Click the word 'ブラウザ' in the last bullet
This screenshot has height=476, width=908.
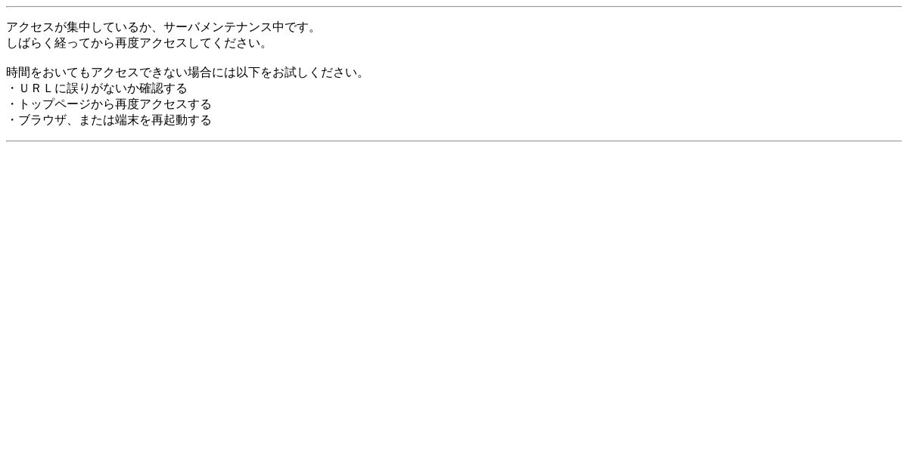[x=42, y=120]
